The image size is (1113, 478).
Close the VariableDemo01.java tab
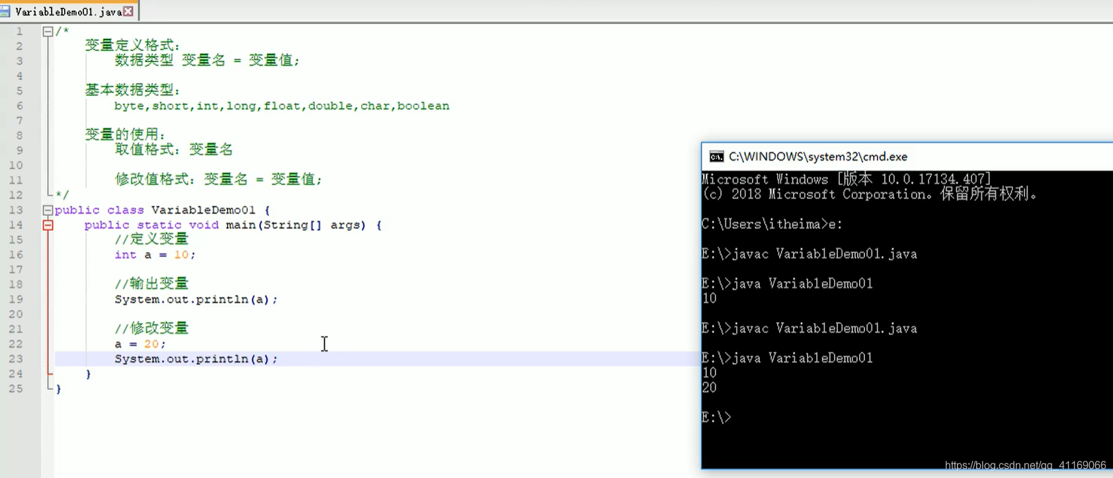pyautogui.click(x=128, y=11)
